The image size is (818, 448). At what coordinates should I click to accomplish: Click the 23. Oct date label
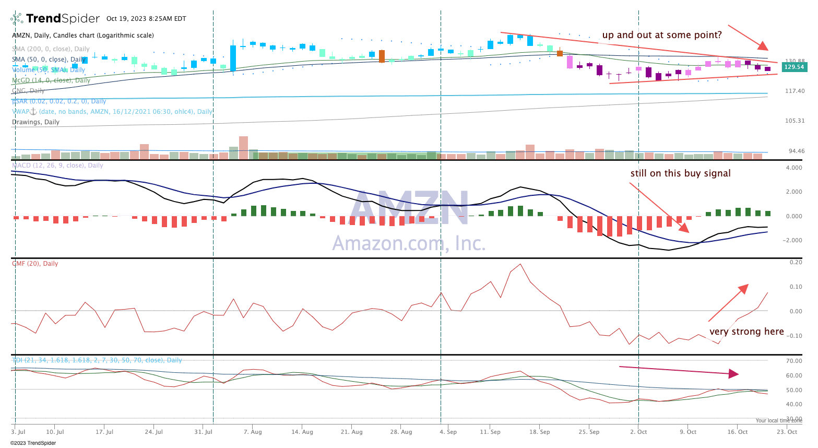point(787,432)
